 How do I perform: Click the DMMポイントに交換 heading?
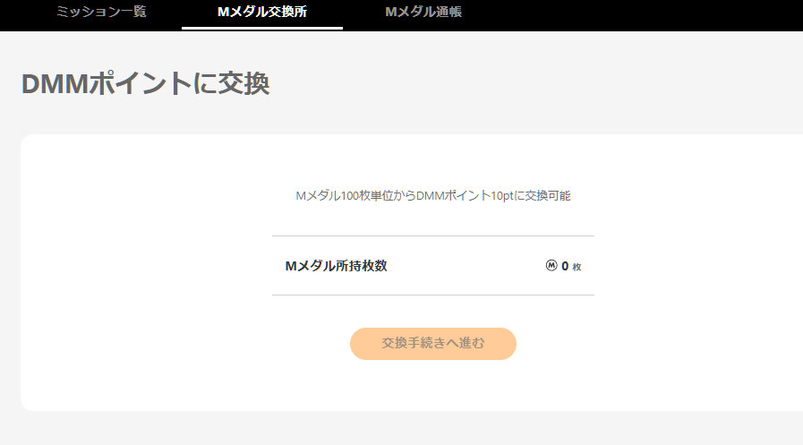point(145,83)
